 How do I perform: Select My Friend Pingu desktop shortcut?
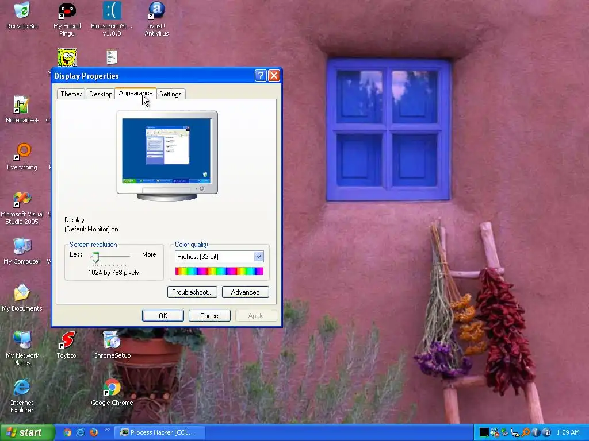coord(67,19)
